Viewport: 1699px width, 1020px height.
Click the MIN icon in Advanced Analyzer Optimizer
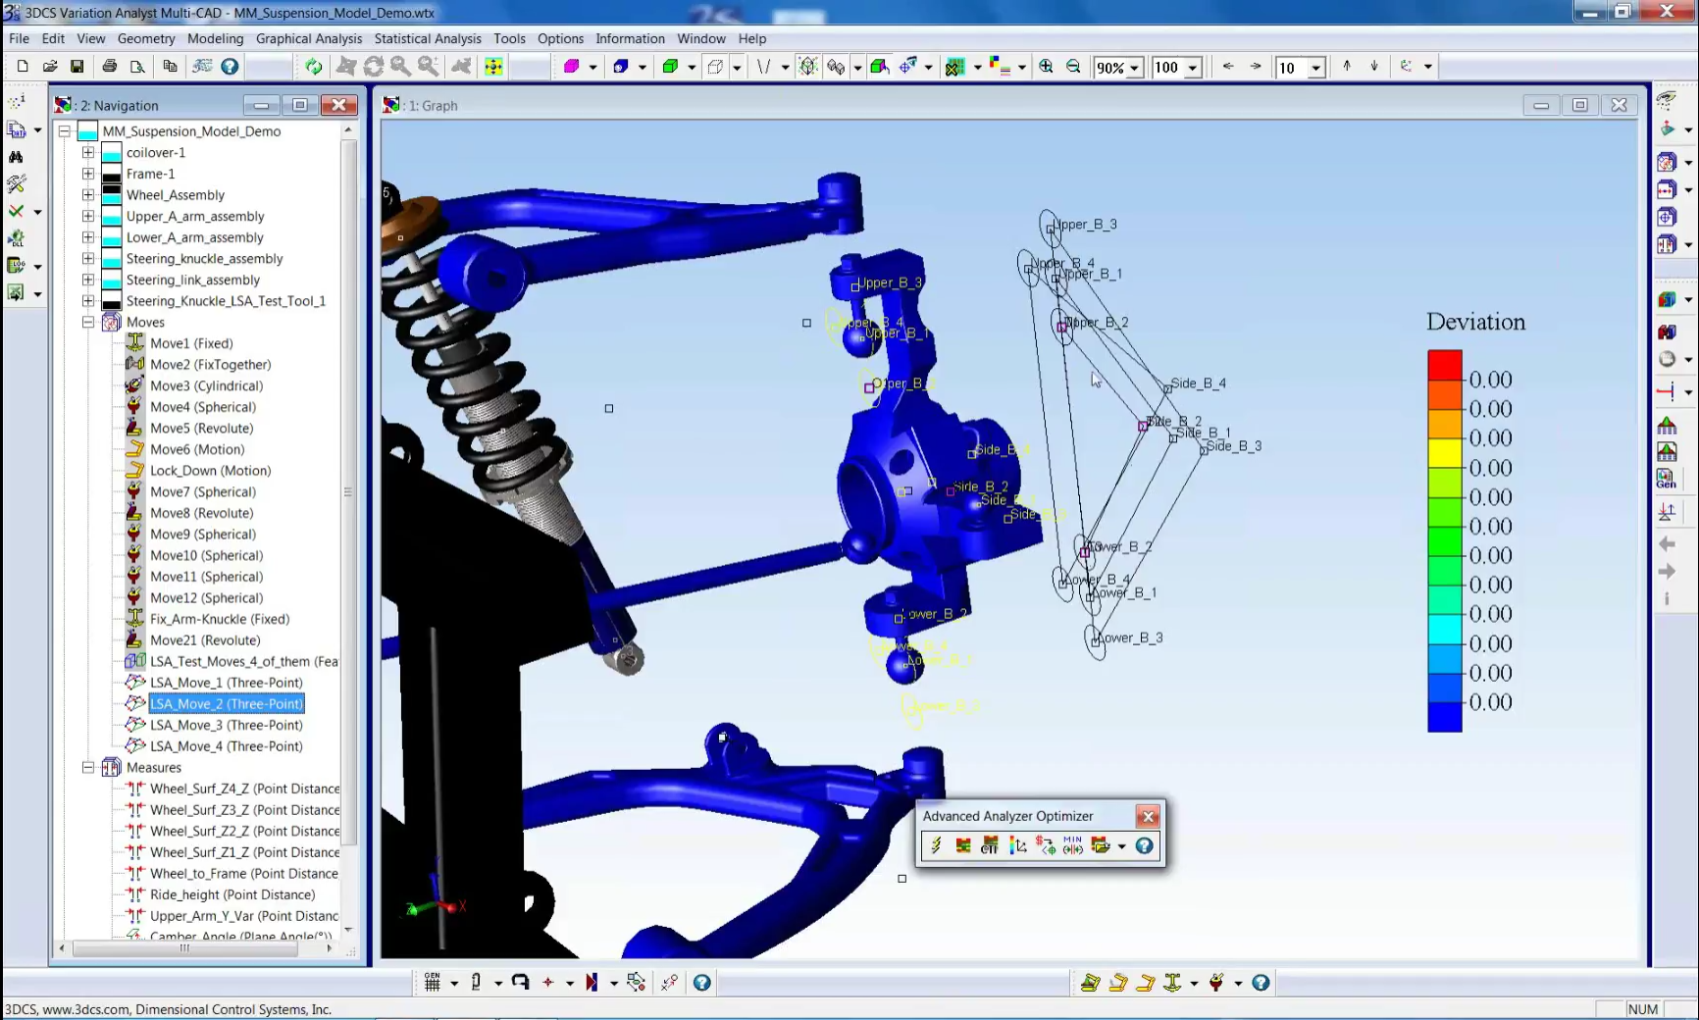(x=1072, y=845)
